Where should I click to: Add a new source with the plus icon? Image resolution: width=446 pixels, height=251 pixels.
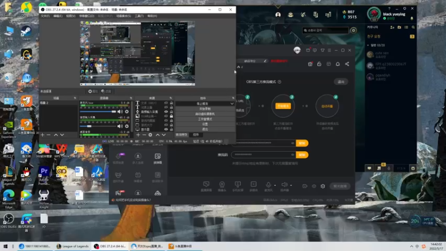coord(138,135)
